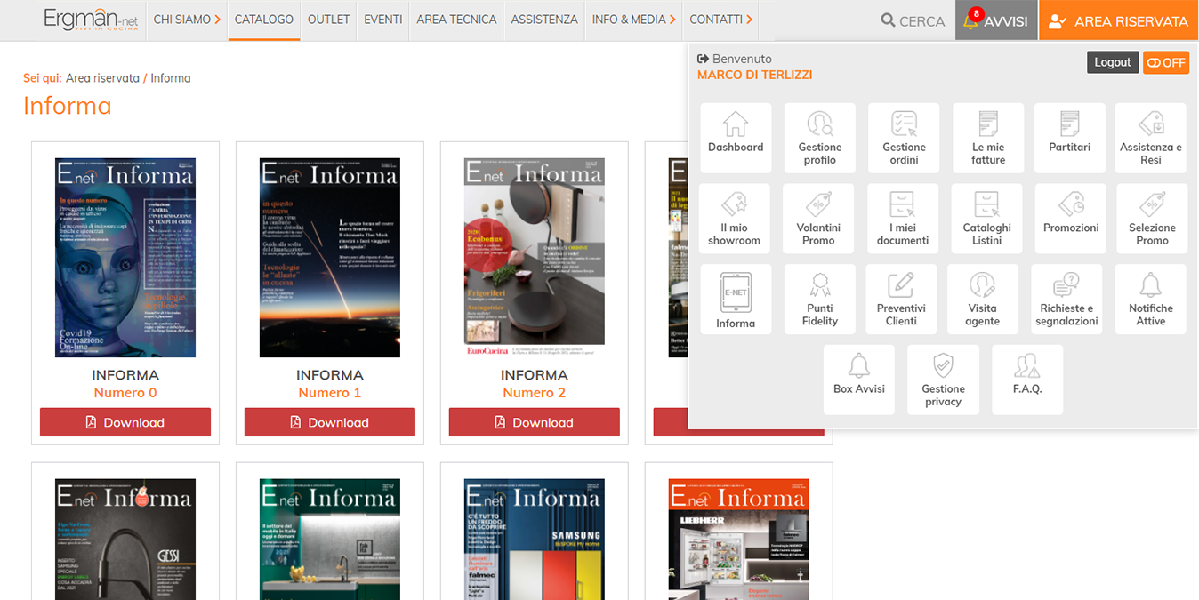Open the Liebherr magazine cover
This screenshot has height=600, width=1199.
pyautogui.click(x=739, y=540)
